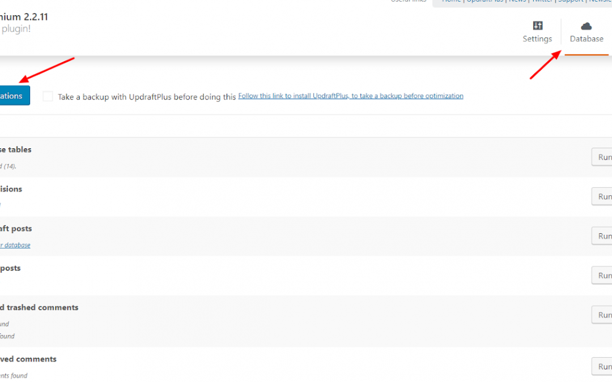Click the 'd trashed comments' row title
Viewport: 612px width, 382px height.
(39, 307)
